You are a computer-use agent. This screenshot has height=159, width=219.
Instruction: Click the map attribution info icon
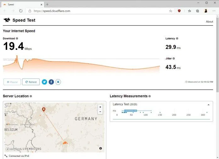pyautogui.click(x=101, y=148)
